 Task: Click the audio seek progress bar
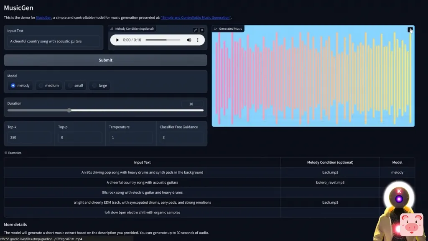pos(163,40)
